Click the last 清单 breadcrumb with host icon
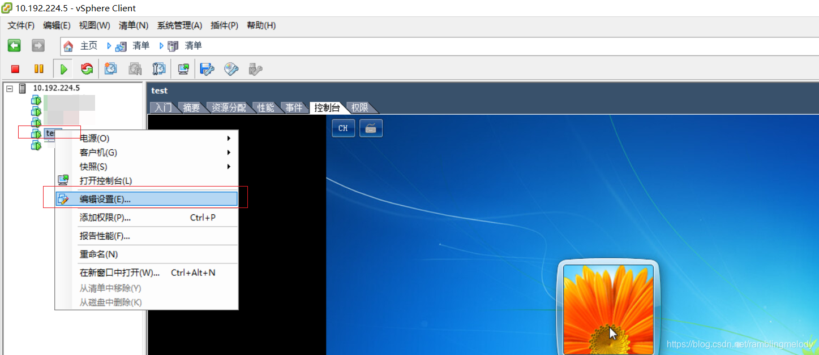This screenshot has width=819, height=355. [x=185, y=46]
